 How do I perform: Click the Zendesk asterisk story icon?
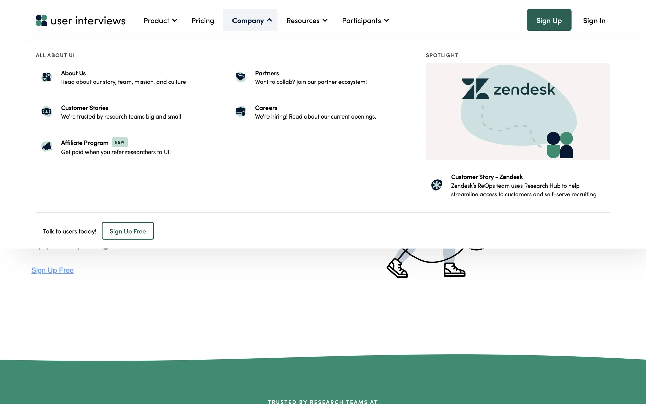(436, 185)
